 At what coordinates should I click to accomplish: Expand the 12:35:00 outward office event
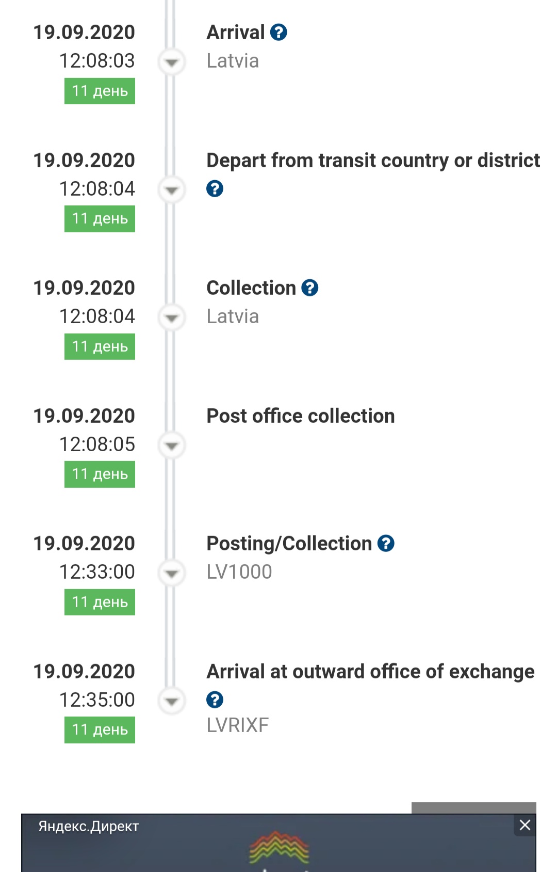pos(171,701)
